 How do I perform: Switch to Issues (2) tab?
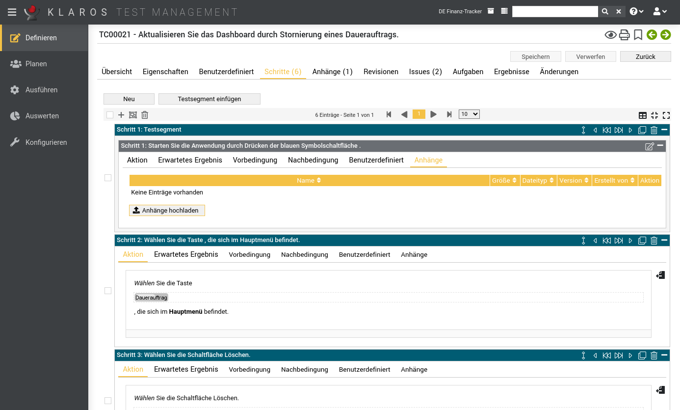coord(425,72)
